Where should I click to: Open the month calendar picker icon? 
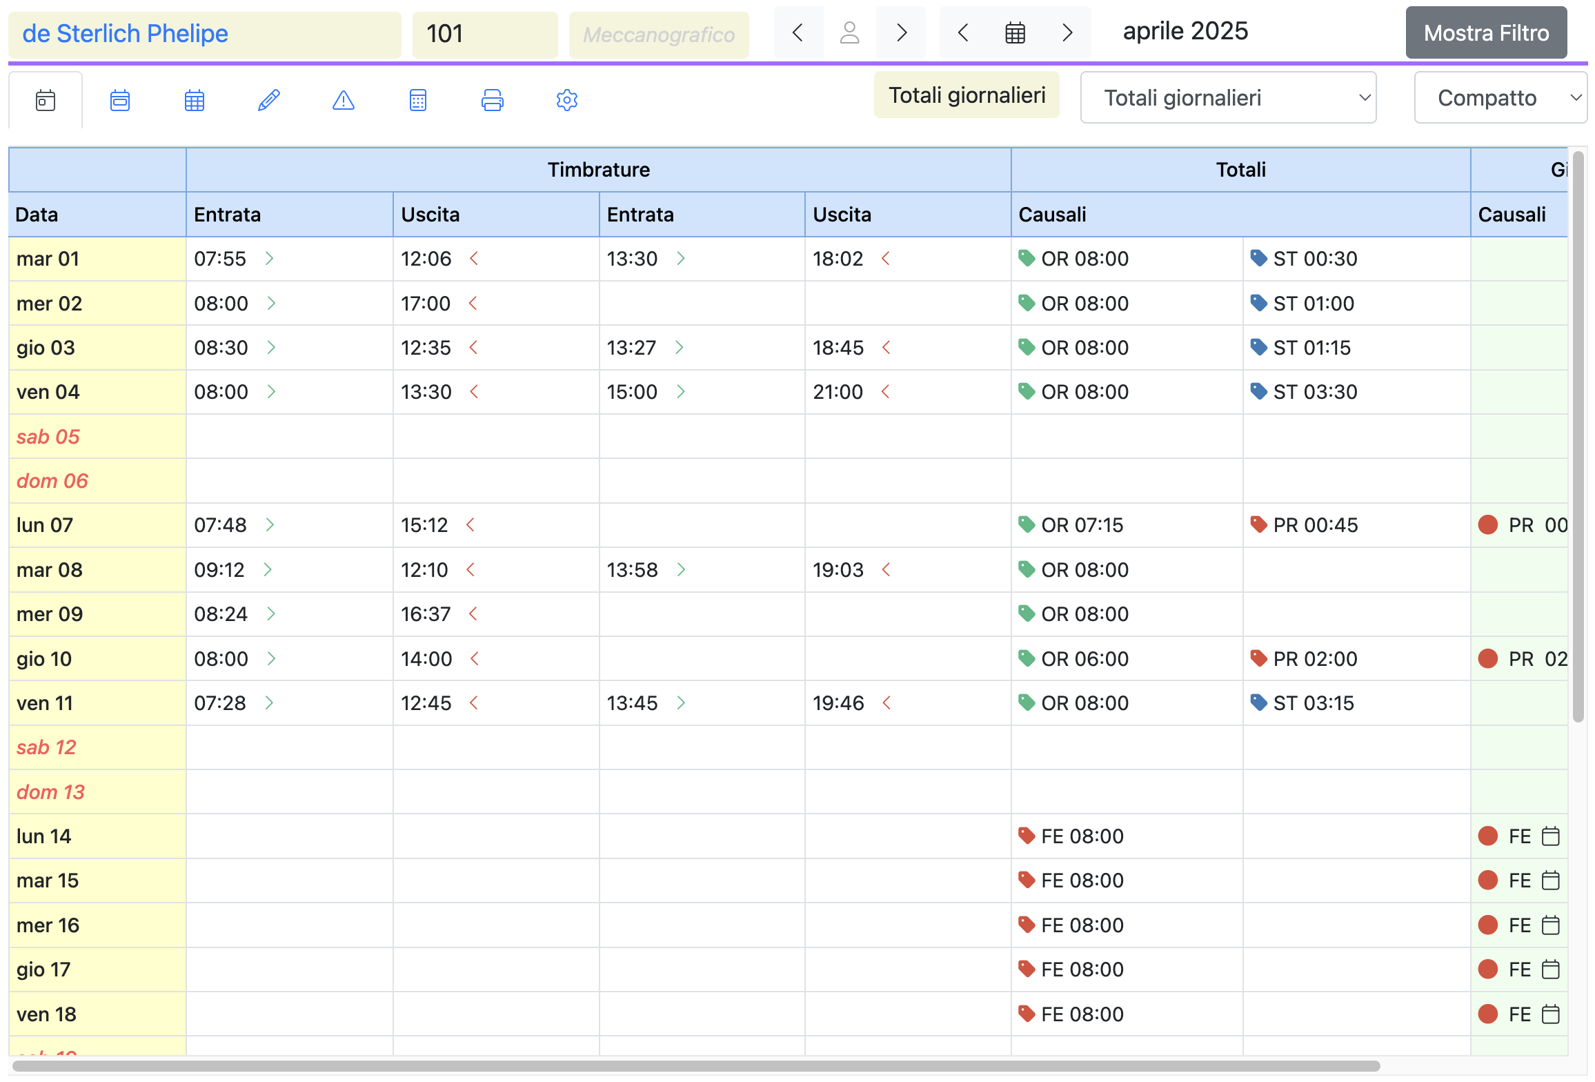pyautogui.click(x=1016, y=32)
